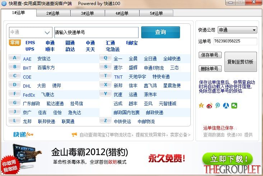Click the 删除单号 button
This screenshot has width=263, height=176.
[x=210, y=68]
